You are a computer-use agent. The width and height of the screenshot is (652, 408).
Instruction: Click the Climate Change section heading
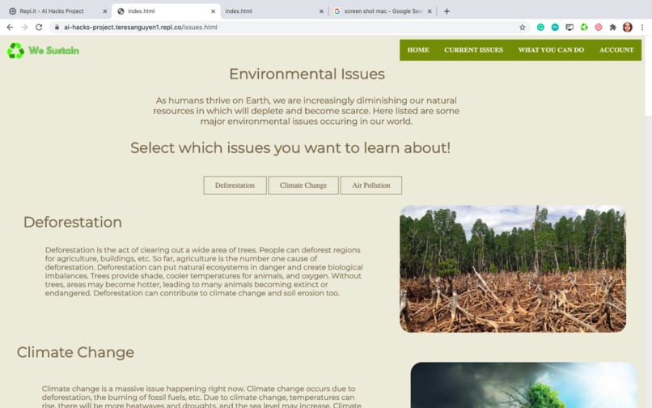coord(75,352)
